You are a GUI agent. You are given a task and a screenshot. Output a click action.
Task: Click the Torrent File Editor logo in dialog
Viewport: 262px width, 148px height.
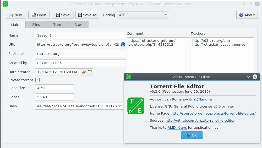coord(136,106)
